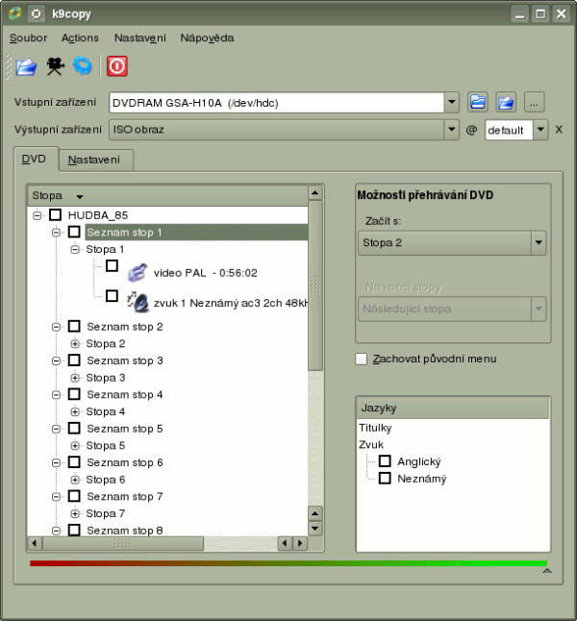Open the Vstupní zařízení dropdown
Image resolution: width=577 pixels, height=621 pixels.
click(451, 101)
